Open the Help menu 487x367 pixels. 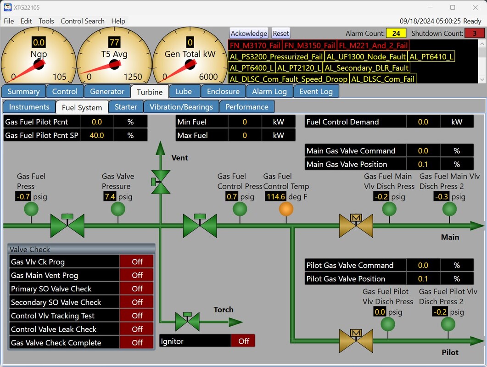(118, 21)
